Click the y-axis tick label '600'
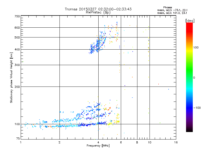This screenshot has width=207, height=155. coord(17,28)
